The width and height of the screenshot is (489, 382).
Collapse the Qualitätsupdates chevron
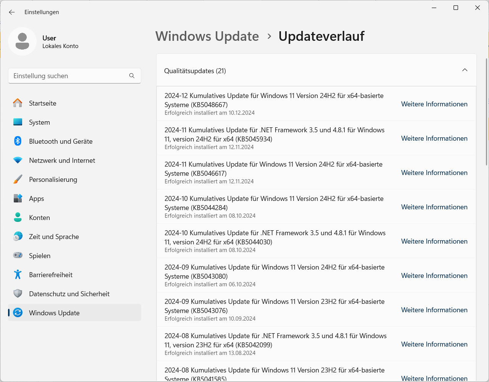(x=465, y=70)
